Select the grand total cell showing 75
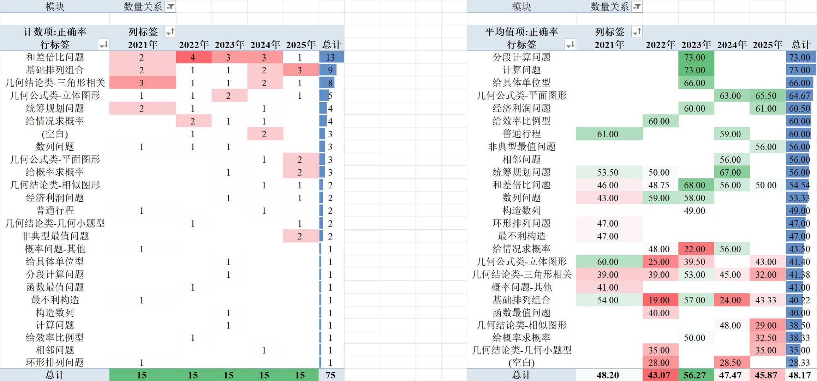The image size is (817, 381). (330, 375)
